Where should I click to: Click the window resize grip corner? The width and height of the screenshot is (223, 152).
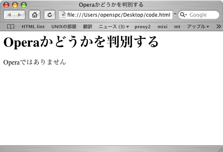(x=220, y=150)
